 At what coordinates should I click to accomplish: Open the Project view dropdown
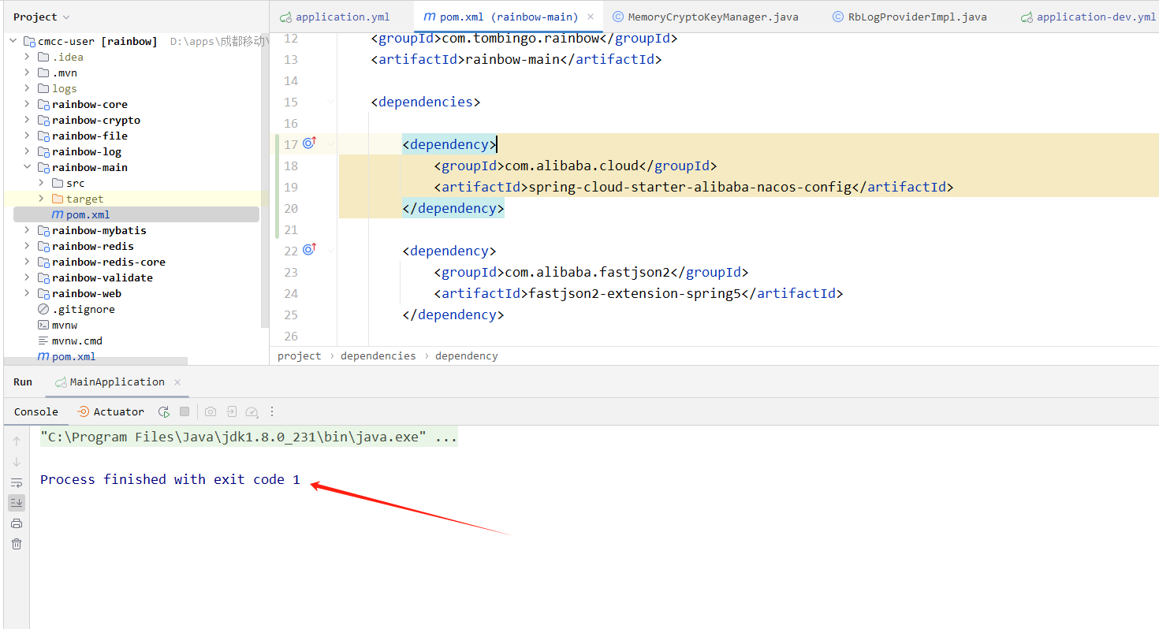[65, 17]
